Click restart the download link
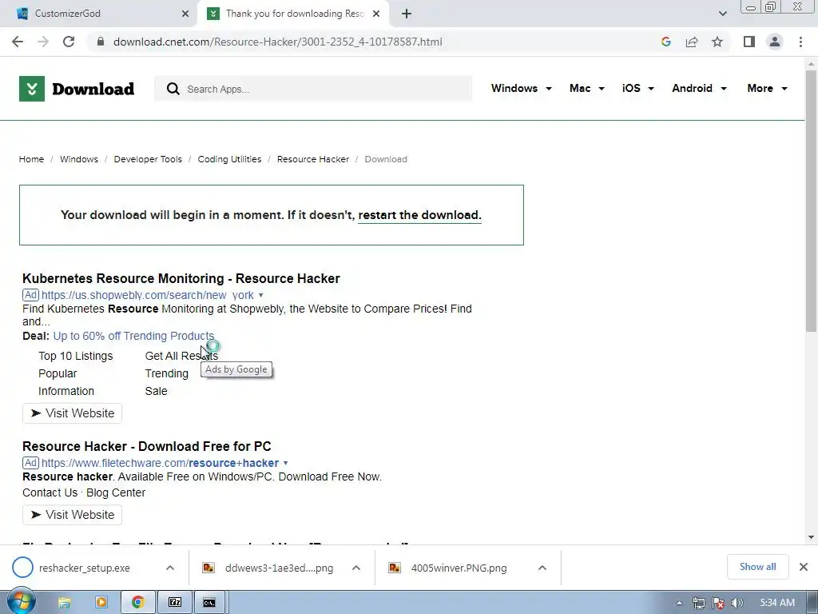818x614 pixels. (x=419, y=215)
